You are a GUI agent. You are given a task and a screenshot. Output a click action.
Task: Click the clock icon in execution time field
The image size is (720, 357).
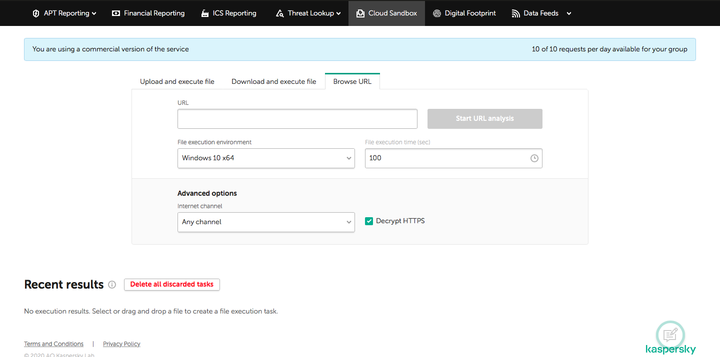(534, 158)
